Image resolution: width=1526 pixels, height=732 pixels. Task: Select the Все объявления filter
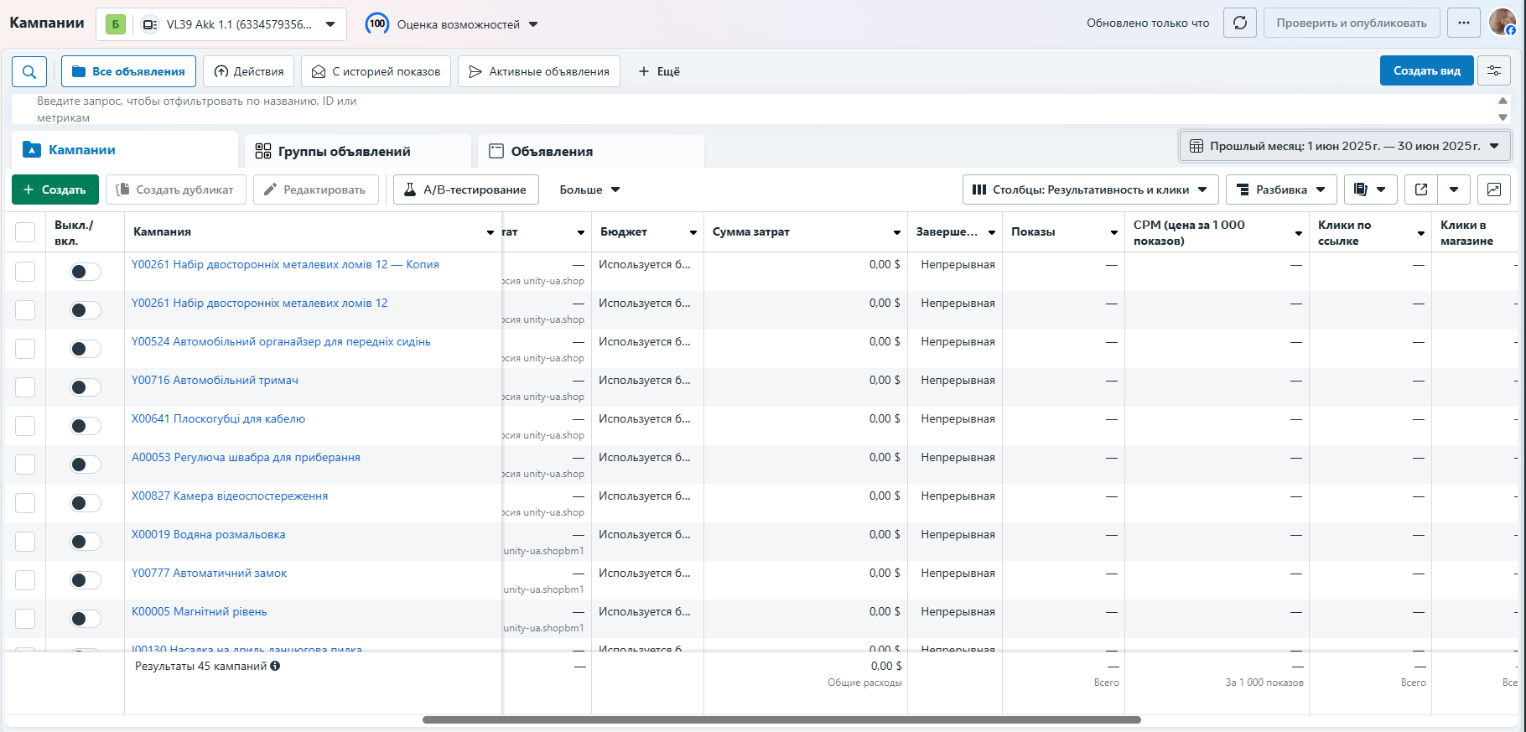[128, 71]
